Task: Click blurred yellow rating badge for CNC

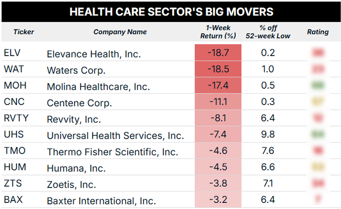Action: point(318,102)
